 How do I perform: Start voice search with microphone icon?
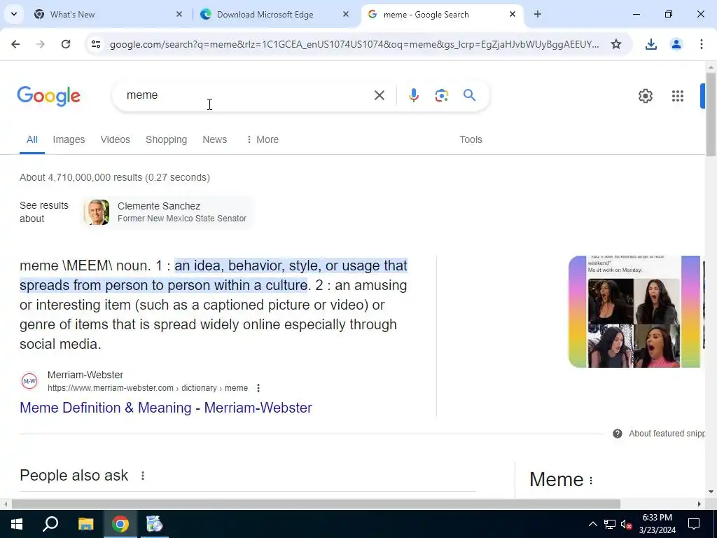click(x=413, y=95)
